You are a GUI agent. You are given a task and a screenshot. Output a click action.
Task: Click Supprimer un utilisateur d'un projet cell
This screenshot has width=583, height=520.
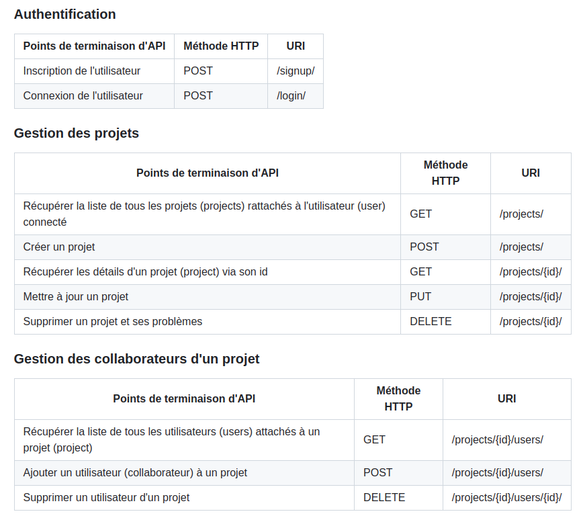(x=106, y=497)
